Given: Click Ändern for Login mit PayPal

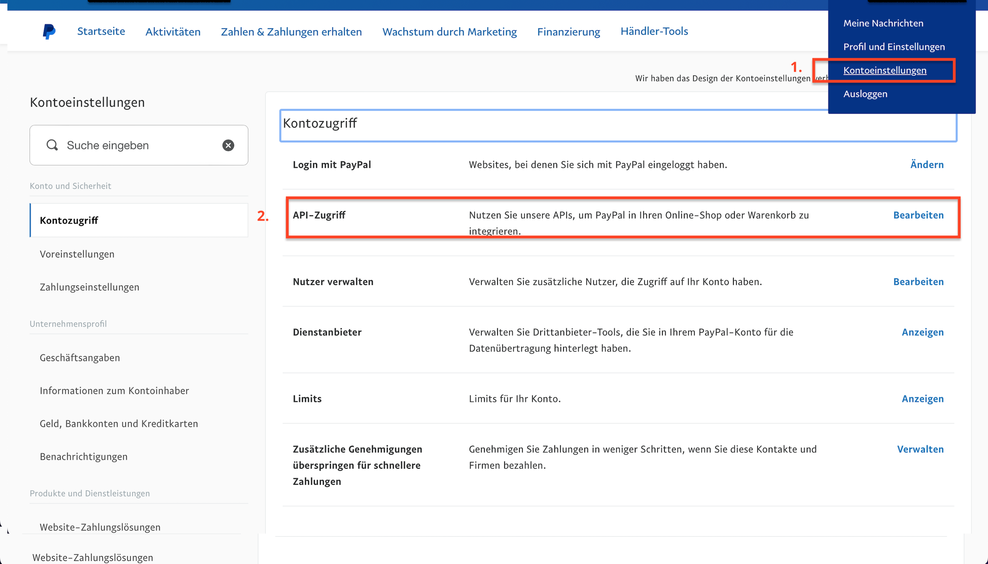Looking at the screenshot, I should click(927, 165).
